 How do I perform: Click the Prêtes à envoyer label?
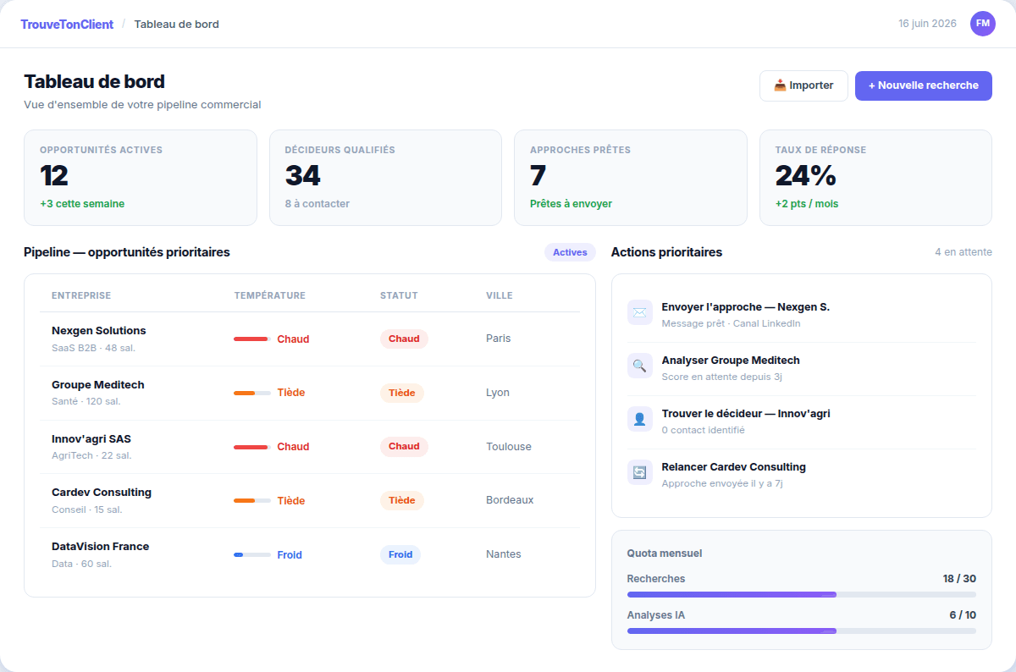click(571, 204)
